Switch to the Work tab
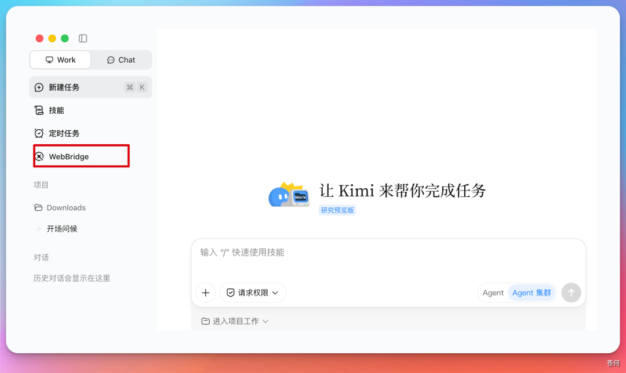This screenshot has width=626, height=373. coord(60,60)
